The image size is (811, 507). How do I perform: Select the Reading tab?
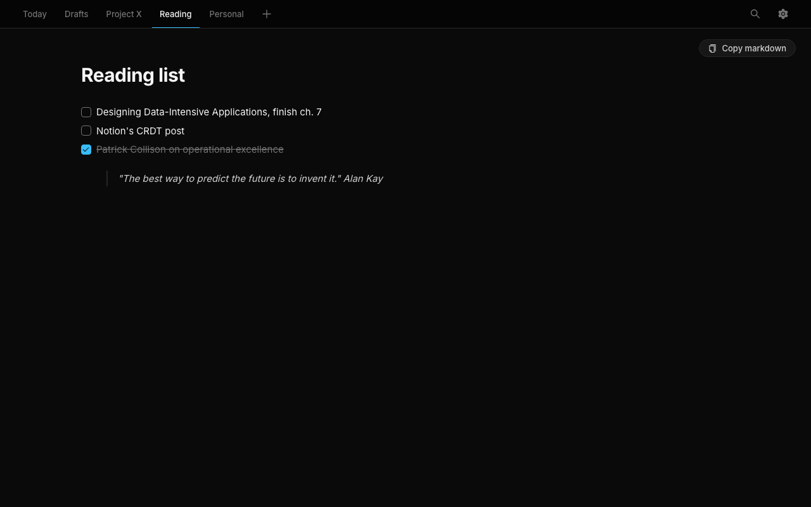coord(176,14)
